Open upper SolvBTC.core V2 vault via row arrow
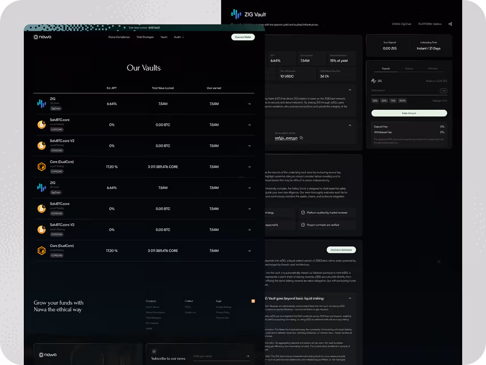This screenshot has height=365, width=486. point(249,146)
